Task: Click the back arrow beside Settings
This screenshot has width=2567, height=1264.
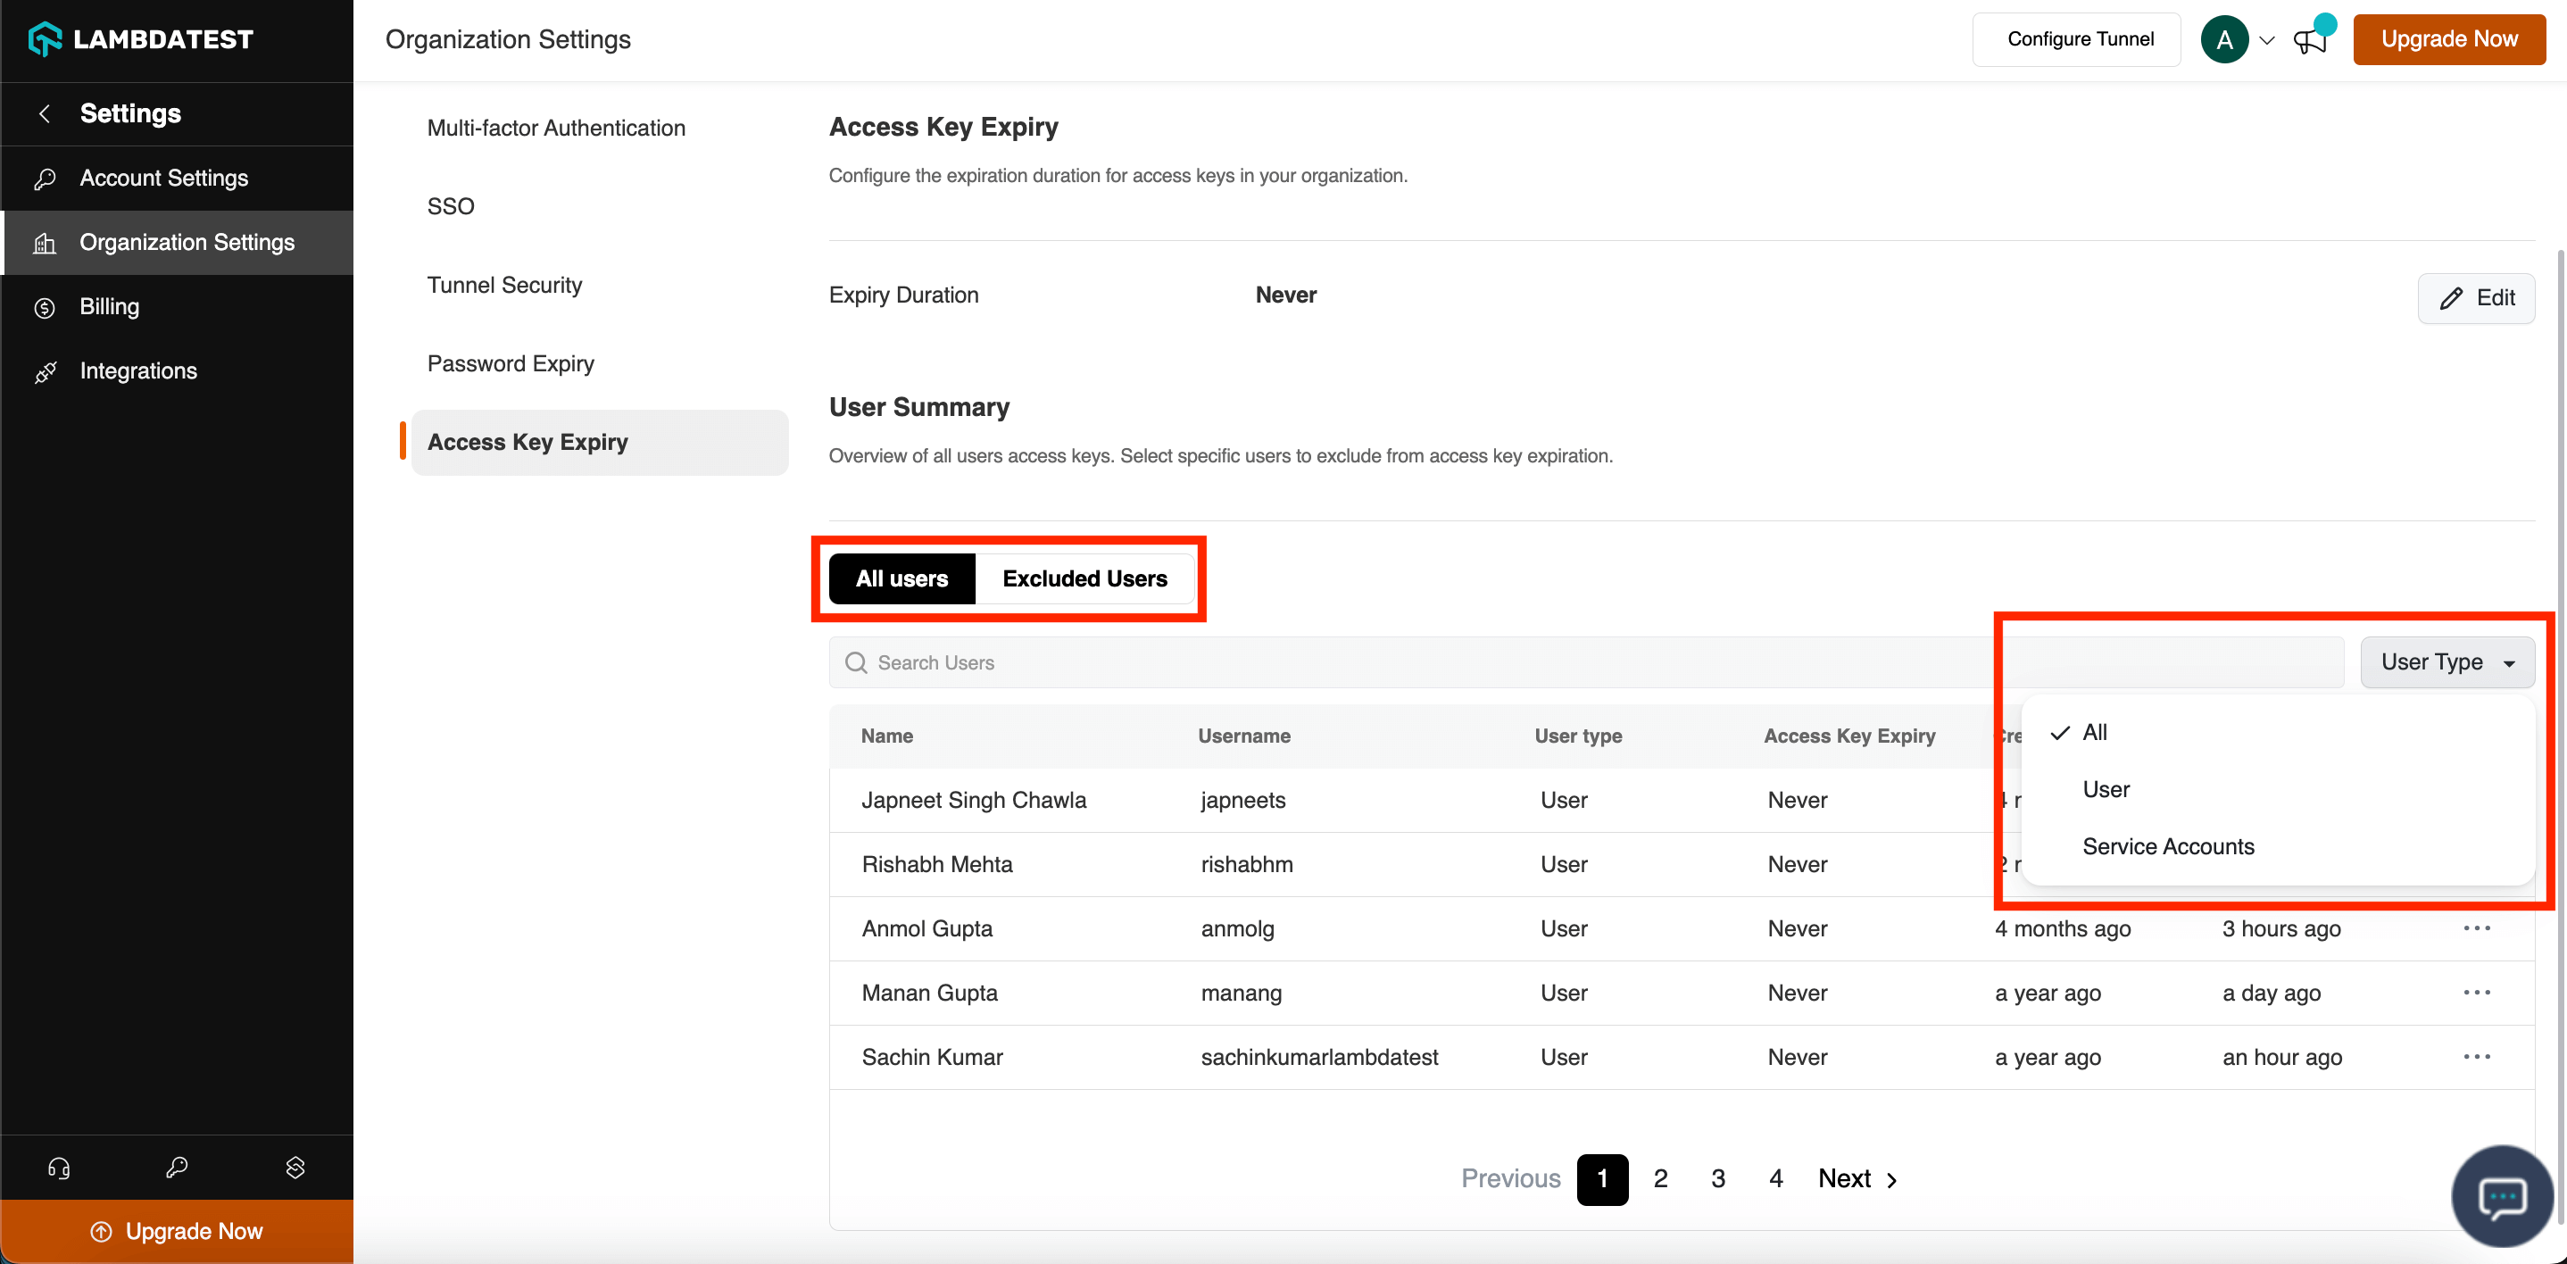Action: (45, 113)
